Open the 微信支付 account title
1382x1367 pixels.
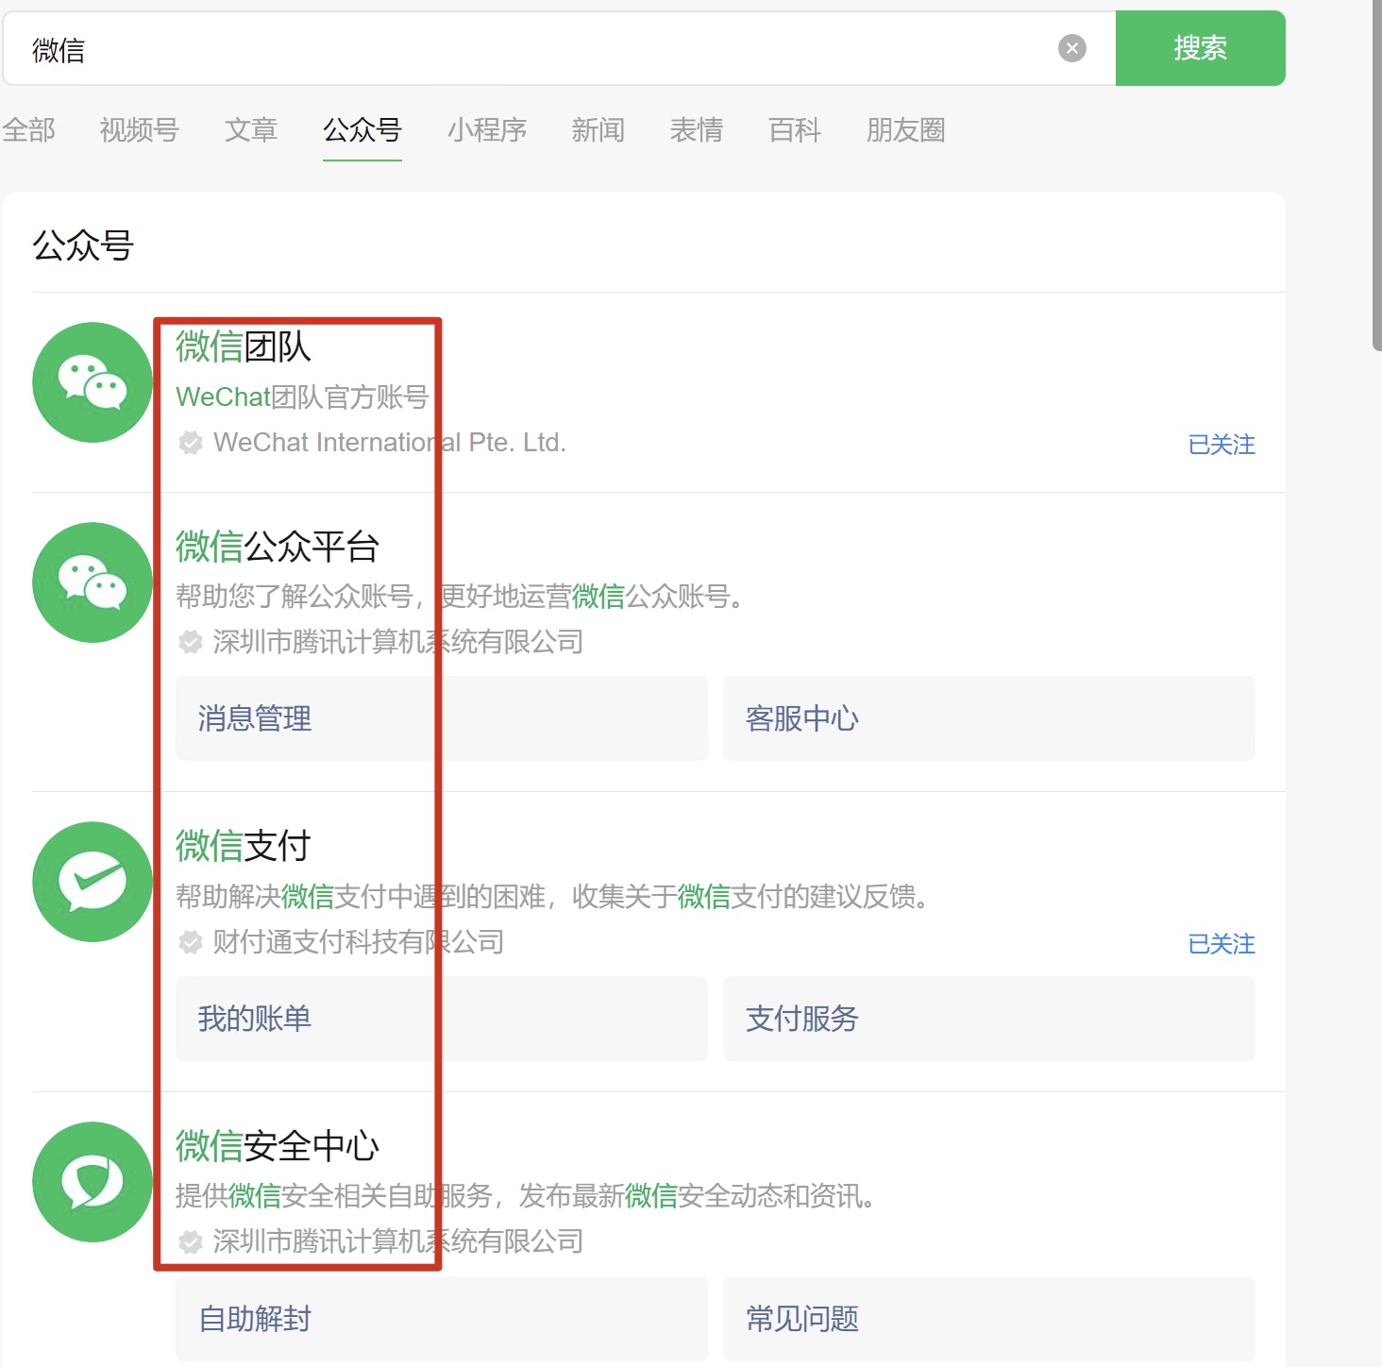pos(244,846)
